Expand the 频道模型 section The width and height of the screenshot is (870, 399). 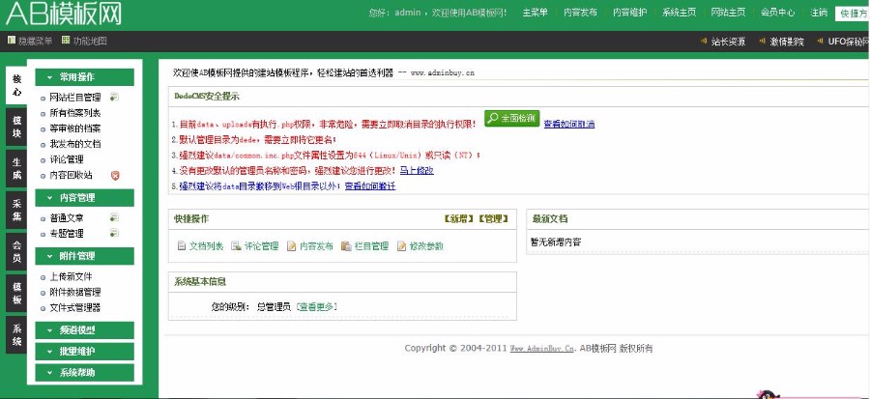pos(84,330)
